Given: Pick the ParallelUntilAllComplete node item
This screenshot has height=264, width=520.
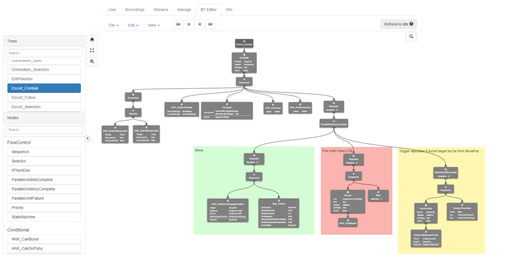Looking at the screenshot, I should (x=44, y=179).
